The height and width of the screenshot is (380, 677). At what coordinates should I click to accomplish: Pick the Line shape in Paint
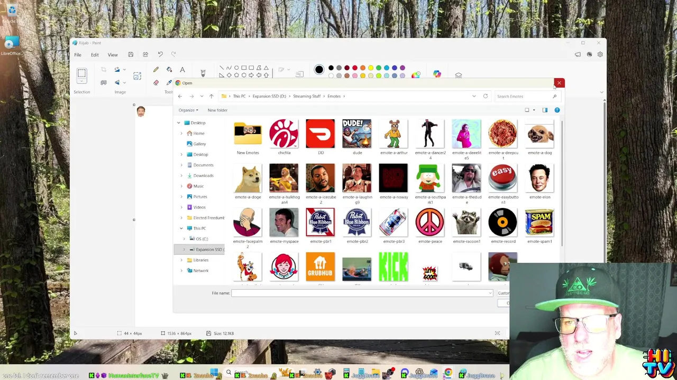222,68
